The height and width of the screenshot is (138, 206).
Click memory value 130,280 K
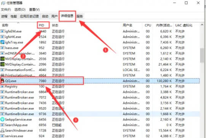point(164,81)
